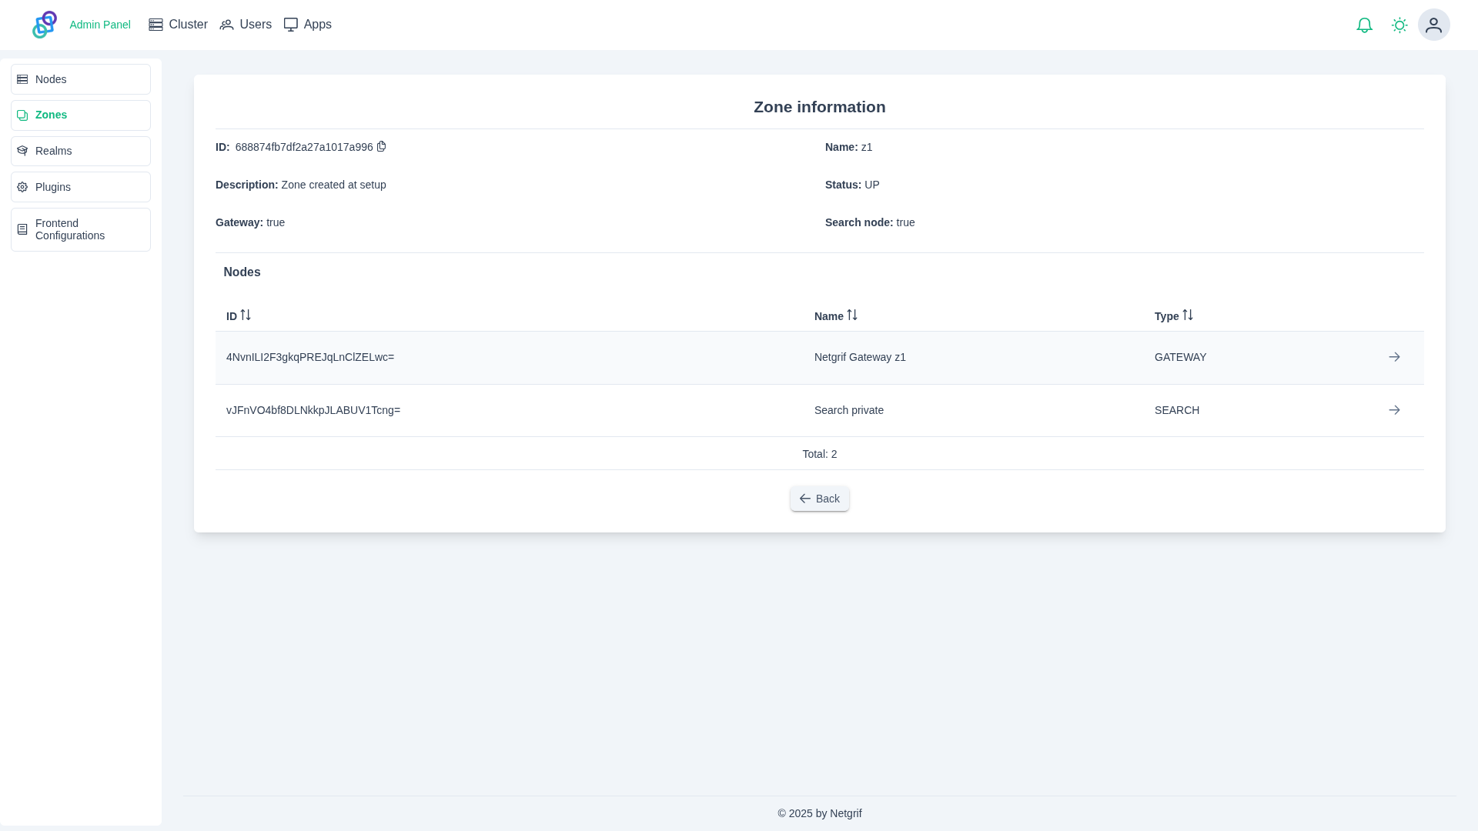Click the Back button

[819, 499]
